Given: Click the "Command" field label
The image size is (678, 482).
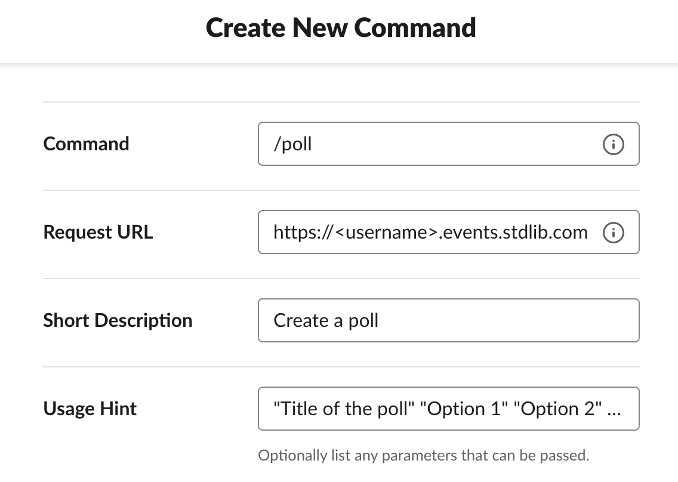Looking at the screenshot, I should pos(87,144).
